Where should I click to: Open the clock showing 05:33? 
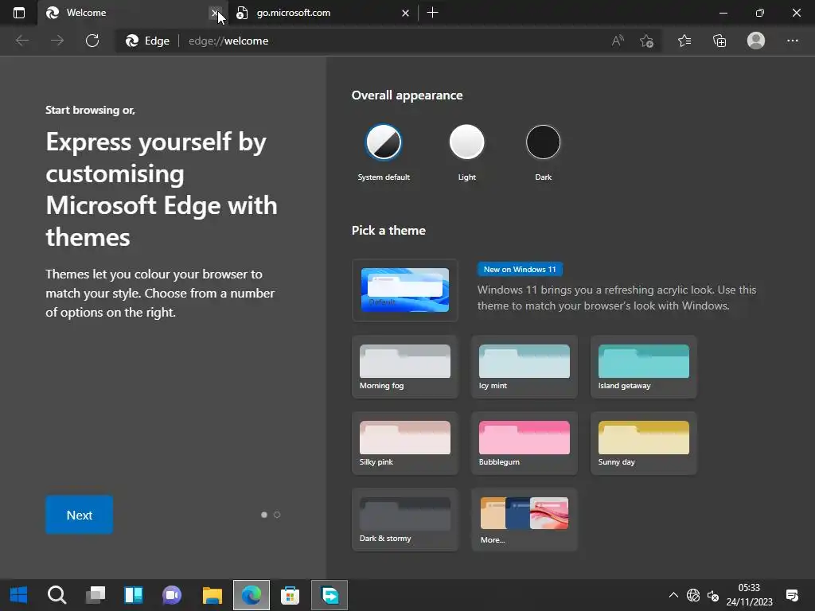(749, 595)
